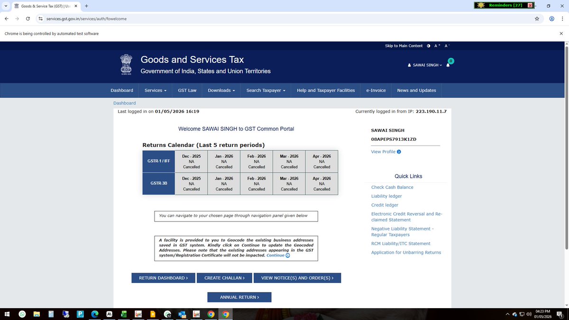Reload the page in Chrome

pos(28,19)
